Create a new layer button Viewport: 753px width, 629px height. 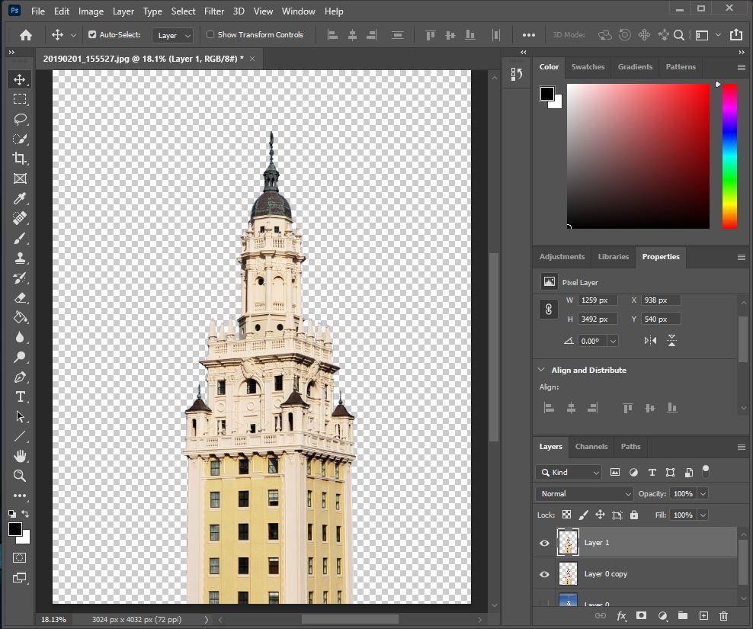(703, 615)
